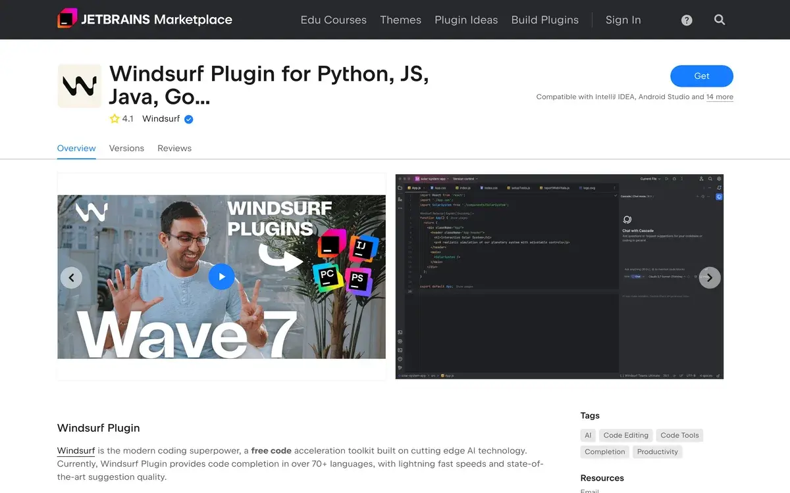Click the 4.1 star rating

click(x=122, y=119)
